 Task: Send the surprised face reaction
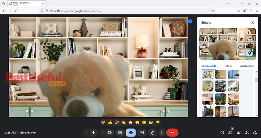(137, 122)
